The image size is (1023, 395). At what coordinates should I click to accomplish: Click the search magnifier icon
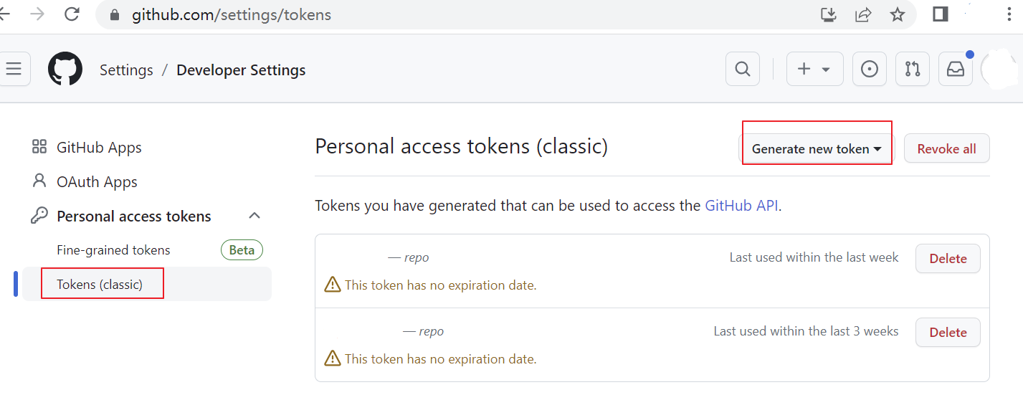743,70
